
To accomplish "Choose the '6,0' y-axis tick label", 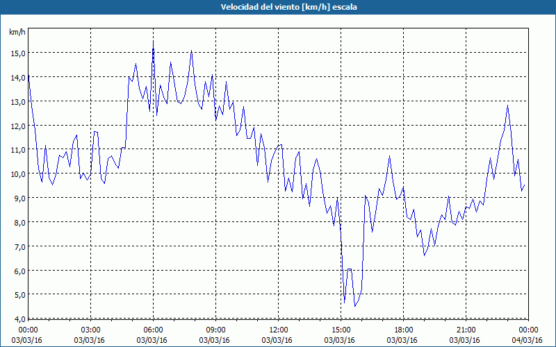I will 19,271.
